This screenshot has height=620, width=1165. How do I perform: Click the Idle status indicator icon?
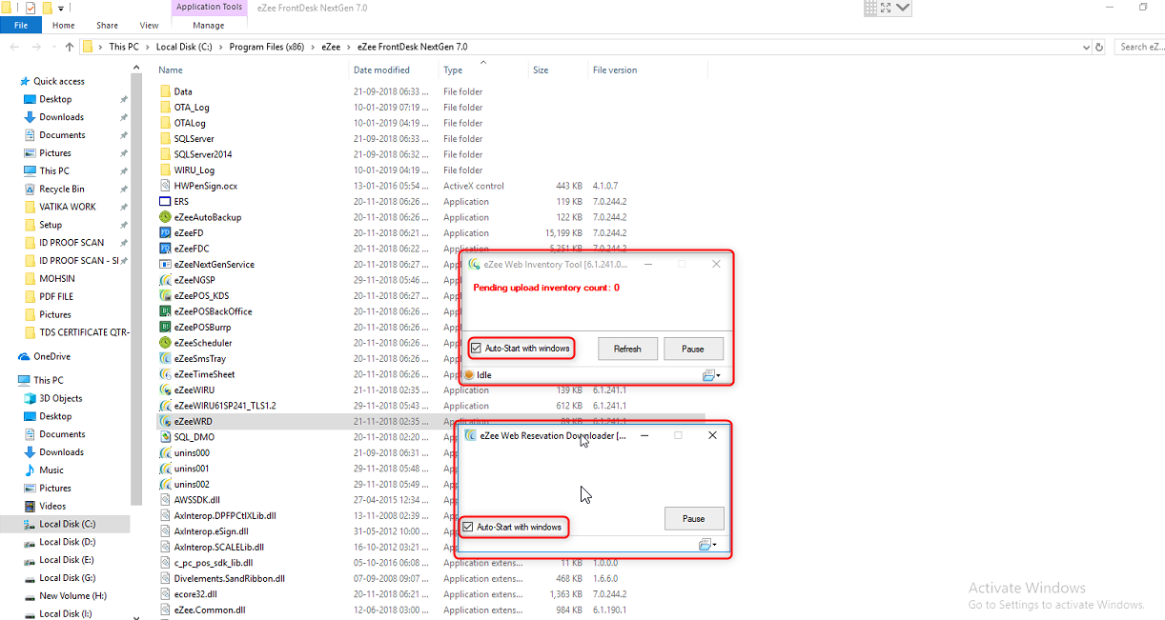[x=469, y=375]
